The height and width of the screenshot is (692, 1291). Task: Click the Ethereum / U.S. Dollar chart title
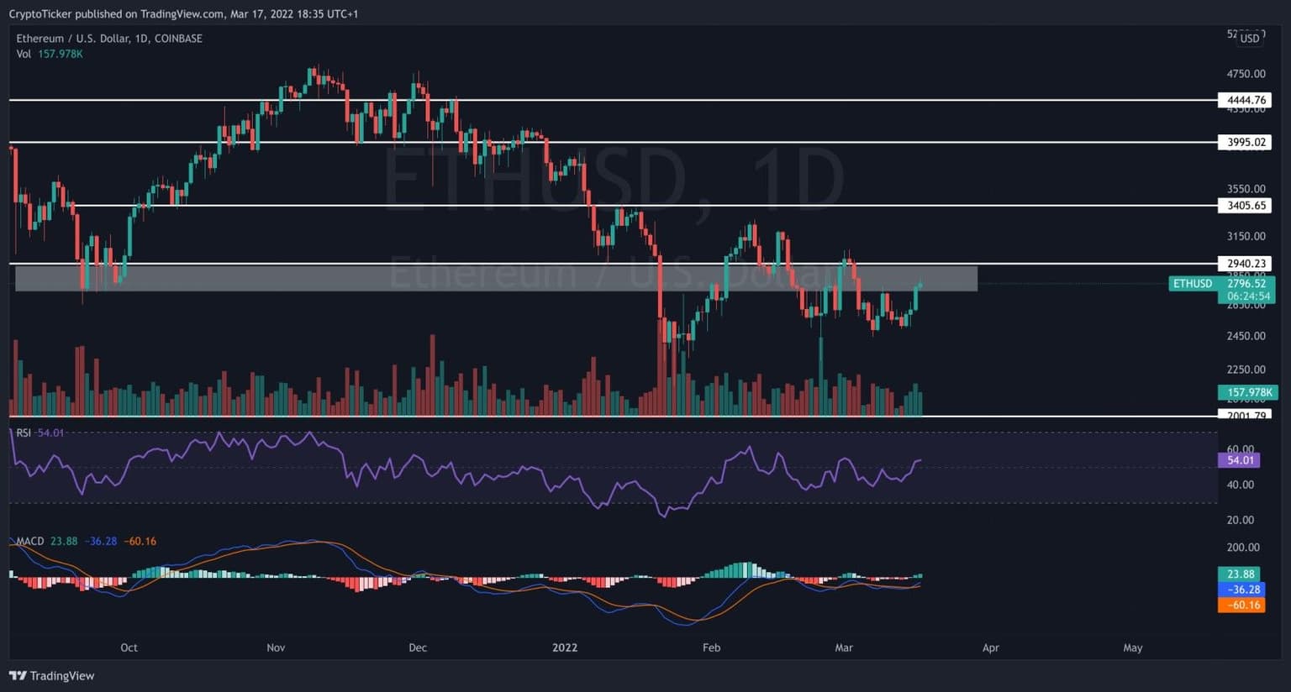109,39
